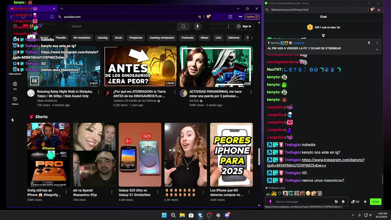Viewport: 391px width, 220px height.
Task: Click the purple microphone icon in chat input
Action: pos(270,202)
